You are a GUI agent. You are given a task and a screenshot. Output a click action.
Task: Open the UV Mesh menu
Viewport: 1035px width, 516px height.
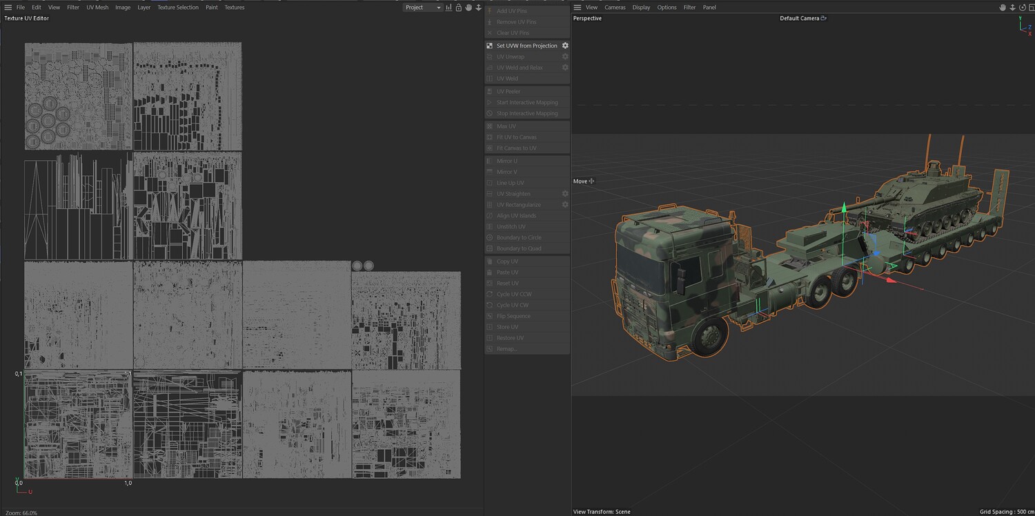click(x=97, y=8)
